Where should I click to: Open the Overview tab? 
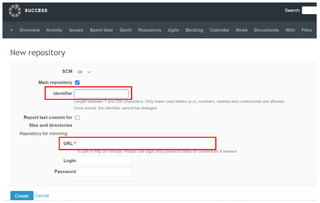click(30, 30)
